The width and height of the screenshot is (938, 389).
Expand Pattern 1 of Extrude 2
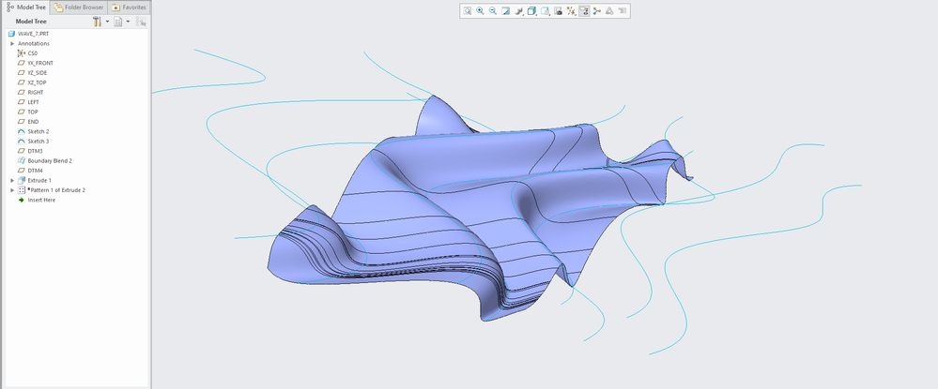pyautogui.click(x=12, y=190)
